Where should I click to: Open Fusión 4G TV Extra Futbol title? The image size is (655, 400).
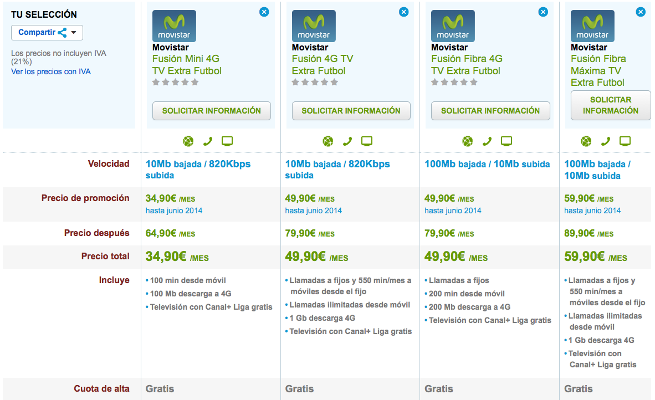pos(323,65)
